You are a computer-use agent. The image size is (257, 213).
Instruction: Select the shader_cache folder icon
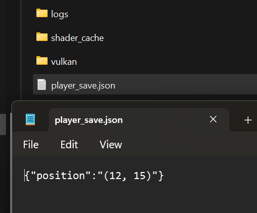coord(42,37)
